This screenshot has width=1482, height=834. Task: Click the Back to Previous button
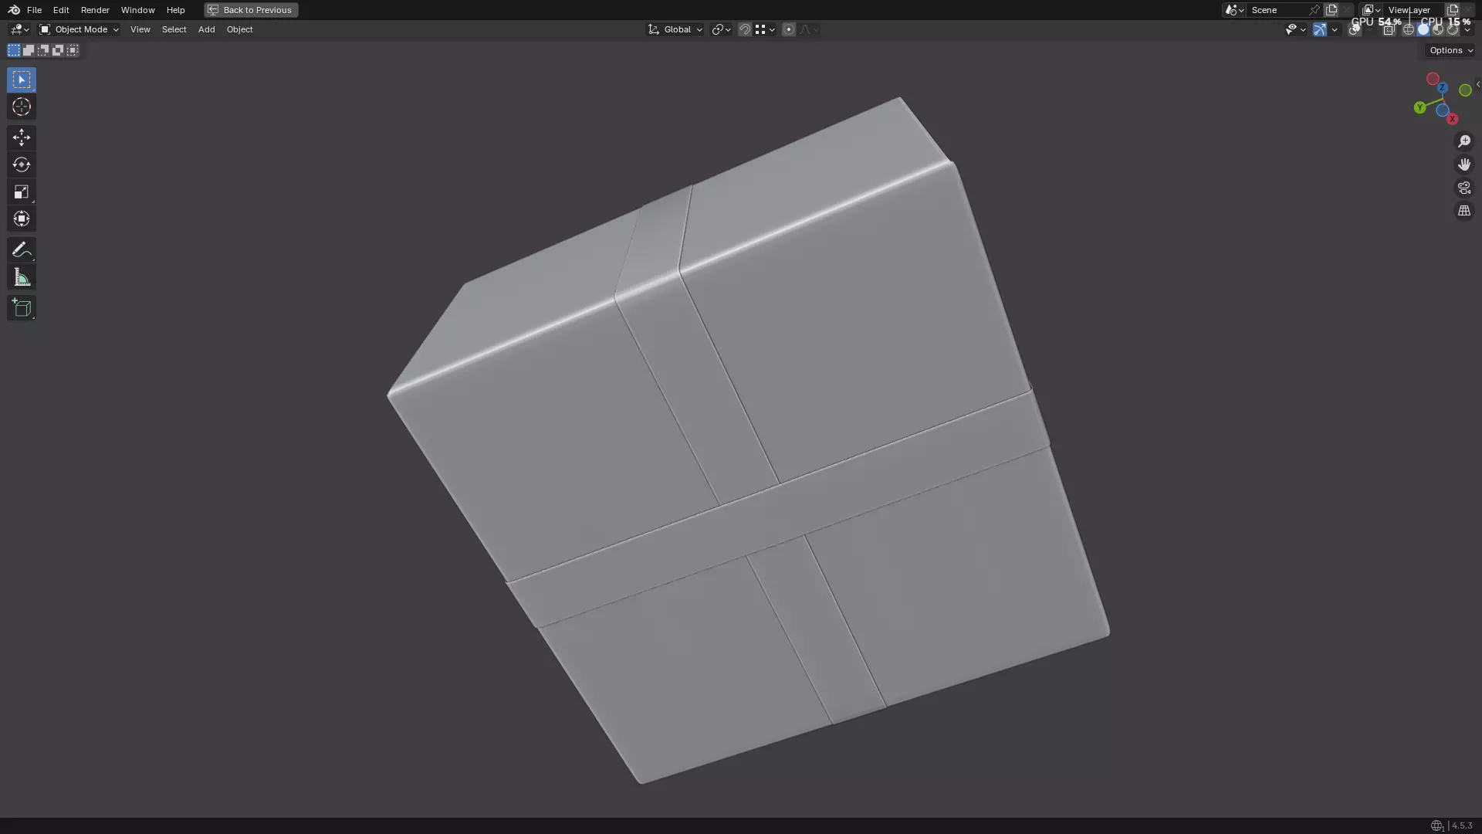click(x=251, y=10)
